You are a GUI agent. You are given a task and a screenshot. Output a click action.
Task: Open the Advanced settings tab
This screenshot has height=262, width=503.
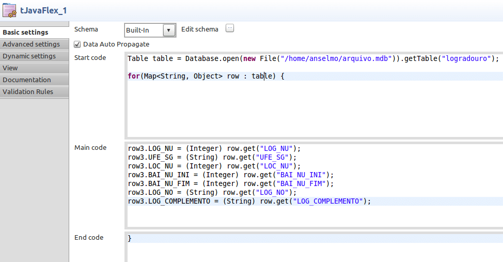click(x=31, y=44)
